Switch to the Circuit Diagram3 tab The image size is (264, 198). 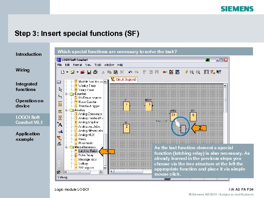(124, 79)
